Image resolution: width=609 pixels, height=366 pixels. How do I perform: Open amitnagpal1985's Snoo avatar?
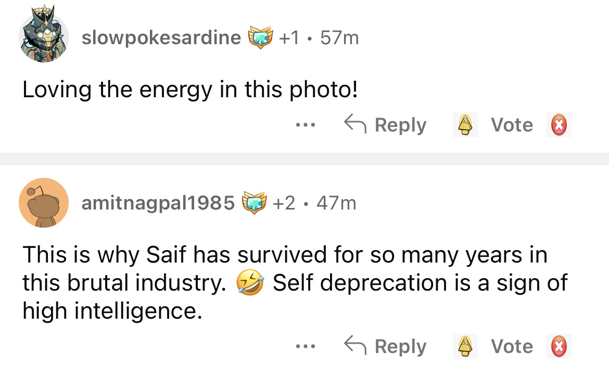(x=44, y=203)
